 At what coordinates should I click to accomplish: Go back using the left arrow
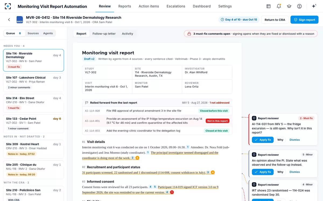pos(9,20)
